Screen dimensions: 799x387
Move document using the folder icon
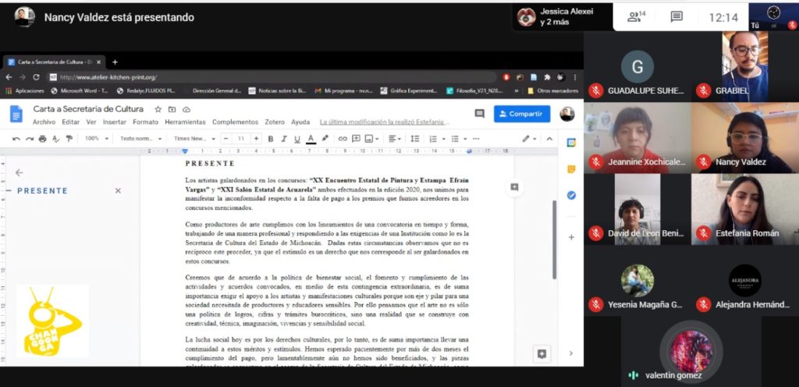172,109
